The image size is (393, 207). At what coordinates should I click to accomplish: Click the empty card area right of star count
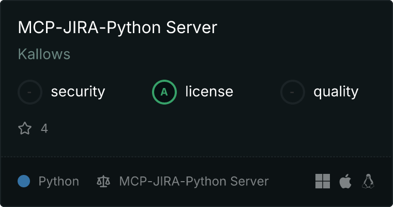207,128
